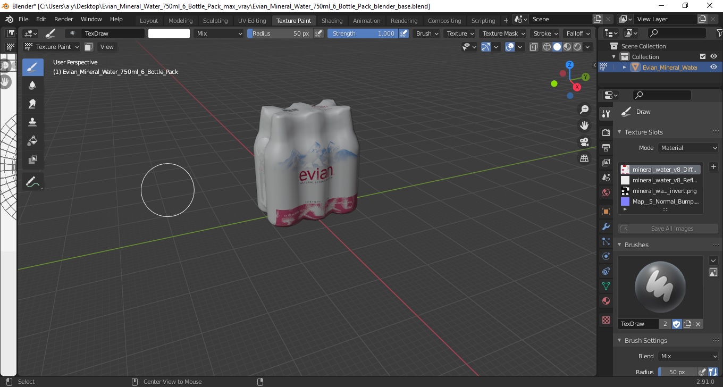Switch to the UV Editing workspace tab
The image size is (723, 387).
coord(252,21)
